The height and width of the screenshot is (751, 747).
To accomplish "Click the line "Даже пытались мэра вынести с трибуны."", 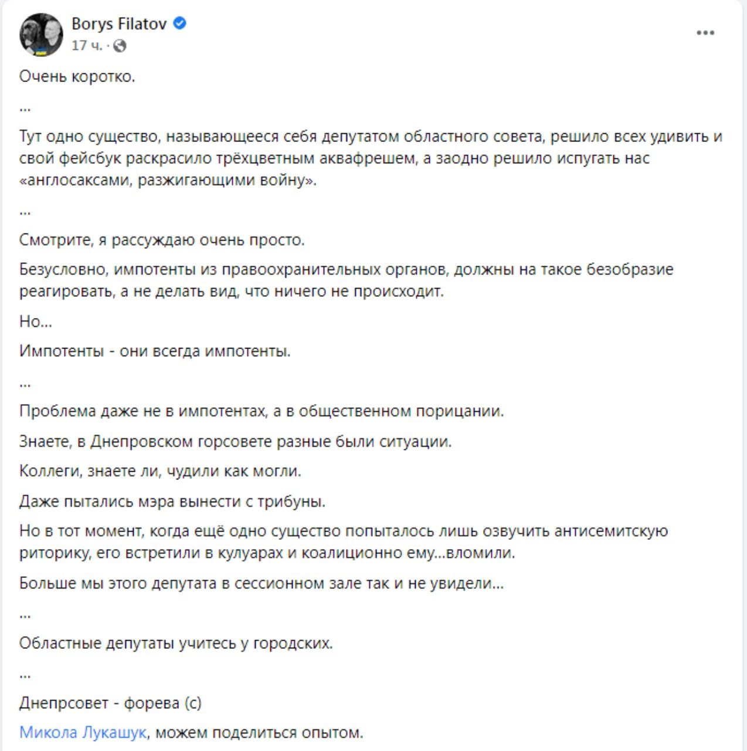I will 172,501.
